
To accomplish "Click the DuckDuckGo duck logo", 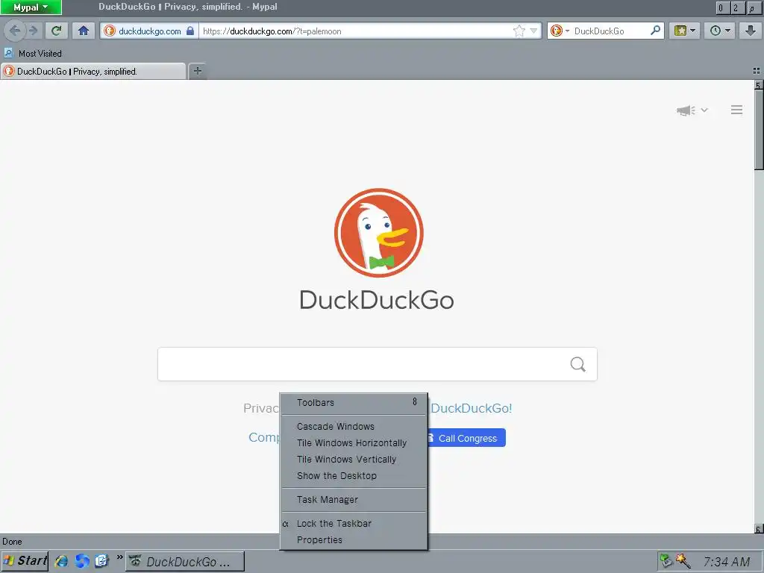I will 378,233.
